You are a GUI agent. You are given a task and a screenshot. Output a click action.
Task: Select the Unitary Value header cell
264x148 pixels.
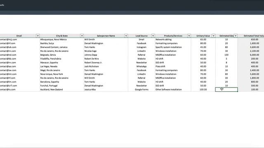click(203, 36)
